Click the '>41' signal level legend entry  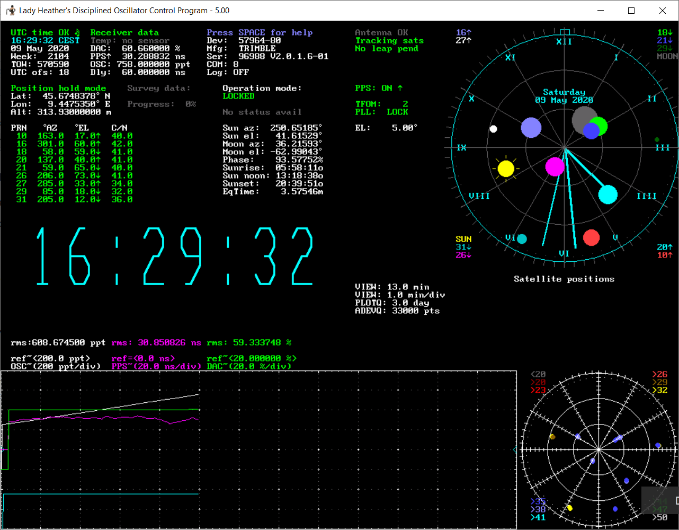pyautogui.click(x=538, y=518)
